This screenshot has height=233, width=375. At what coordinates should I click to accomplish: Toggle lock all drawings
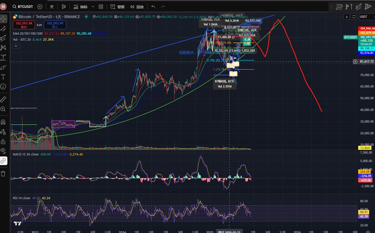3,141
